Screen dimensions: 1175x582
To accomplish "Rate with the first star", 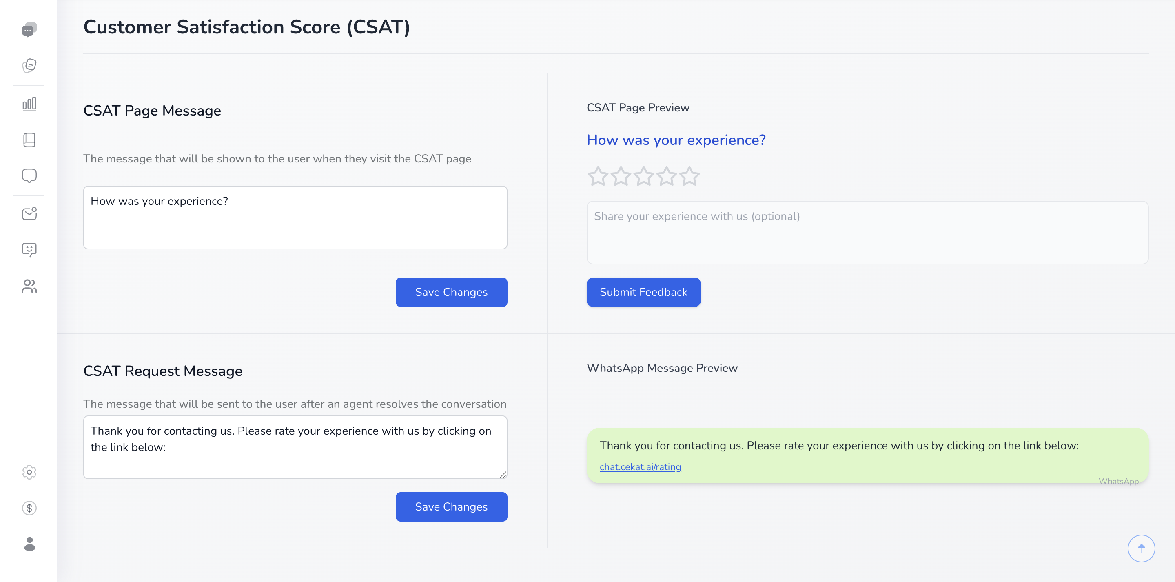I will click(x=598, y=176).
